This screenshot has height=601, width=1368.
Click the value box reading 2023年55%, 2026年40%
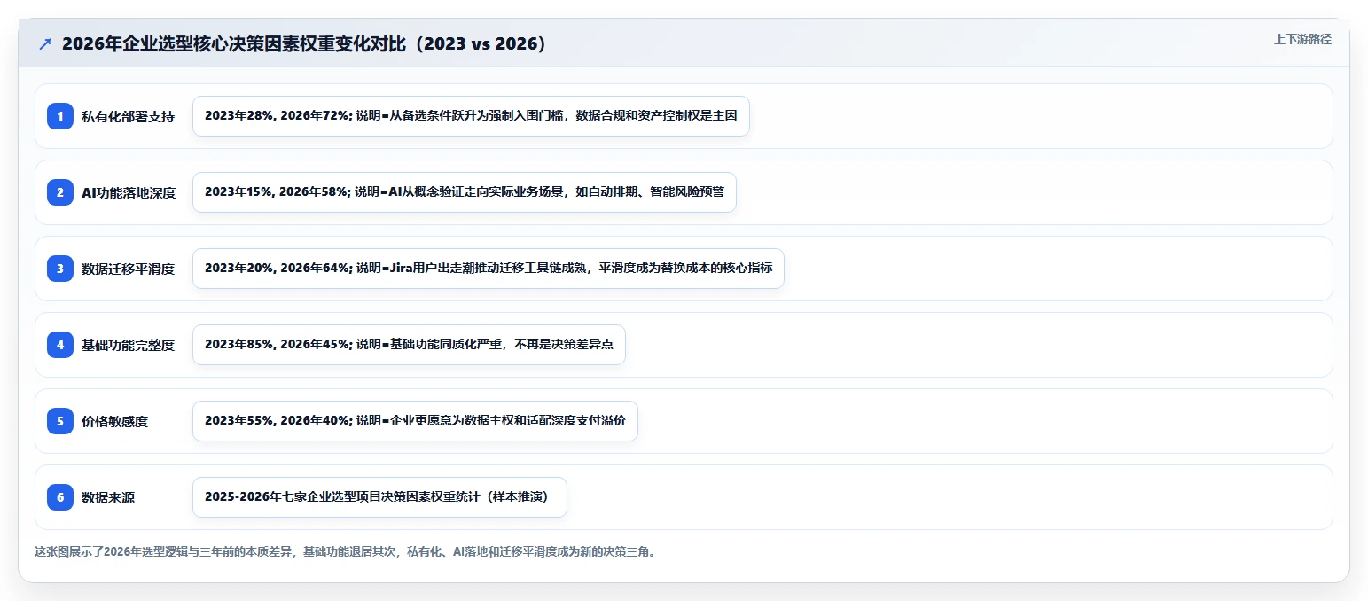pos(415,421)
